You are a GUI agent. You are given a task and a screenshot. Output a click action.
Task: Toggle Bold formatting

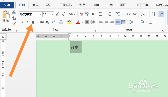pos(22,22)
